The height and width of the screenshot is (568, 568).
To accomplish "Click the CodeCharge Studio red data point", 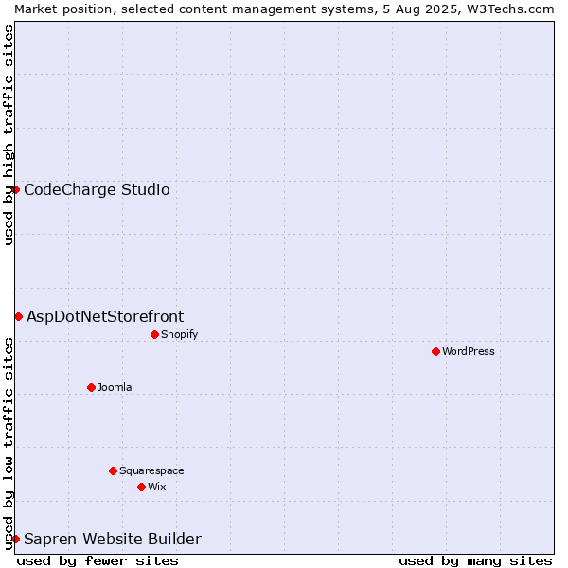I will click(15, 190).
